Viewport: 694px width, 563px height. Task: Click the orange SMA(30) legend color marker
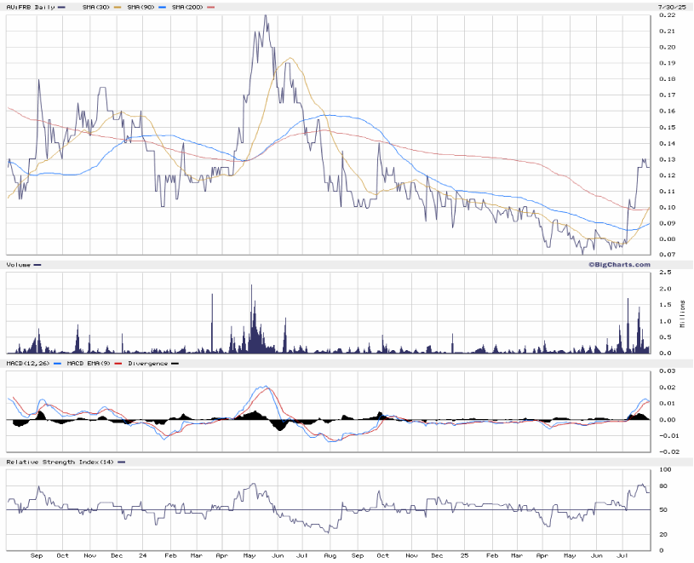pyautogui.click(x=118, y=7)
